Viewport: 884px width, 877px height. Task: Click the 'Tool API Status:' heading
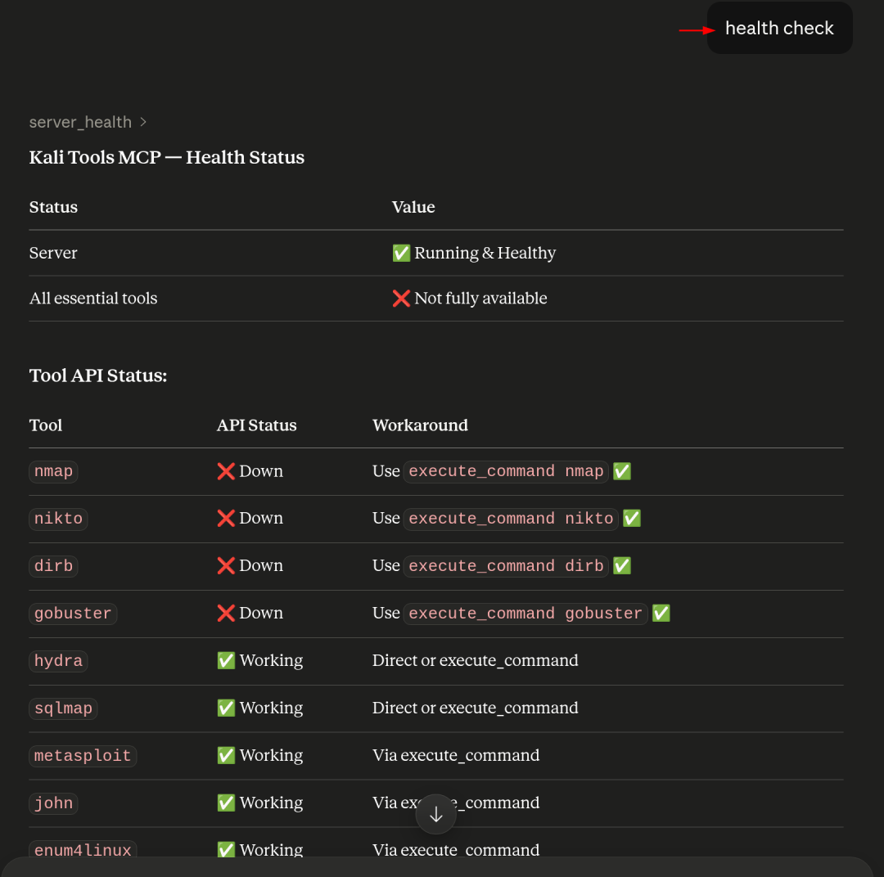[x=98, y=376]
